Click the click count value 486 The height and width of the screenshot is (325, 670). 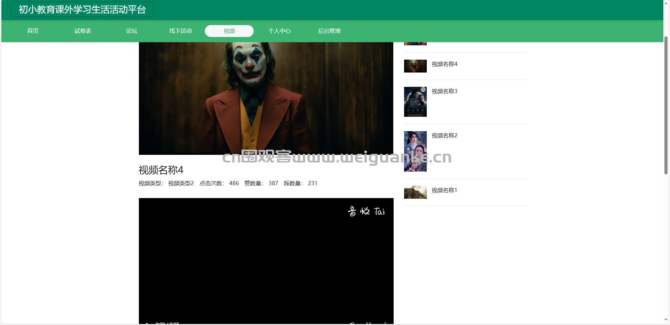(234, 183)
